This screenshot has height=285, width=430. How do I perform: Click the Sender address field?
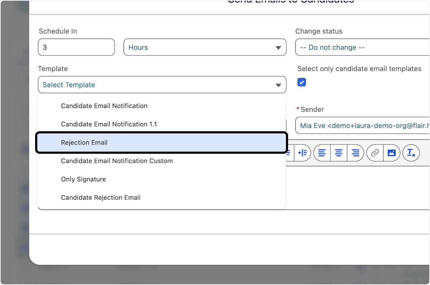tap(362, 126)
